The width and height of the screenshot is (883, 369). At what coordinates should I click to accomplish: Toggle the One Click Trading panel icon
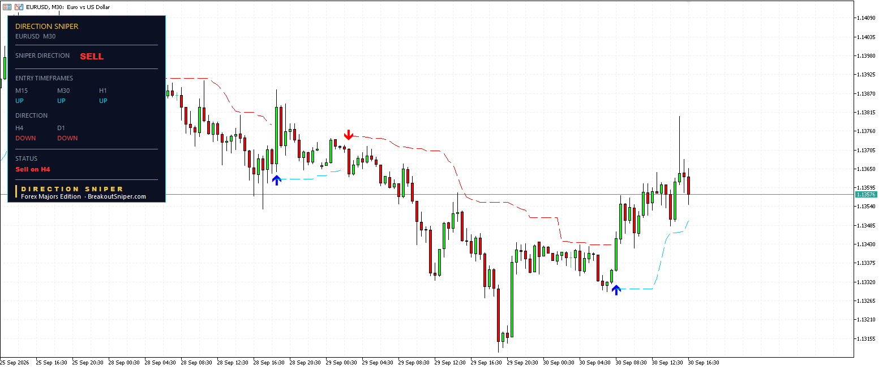[19, 7]
